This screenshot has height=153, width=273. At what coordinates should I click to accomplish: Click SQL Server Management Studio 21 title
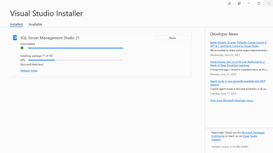click(50, 38)
